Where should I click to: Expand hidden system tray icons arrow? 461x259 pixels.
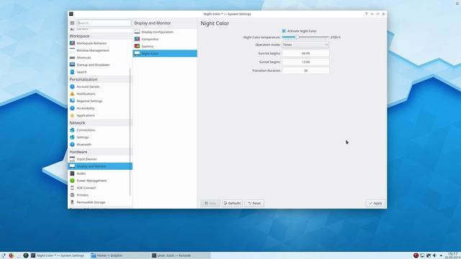441,256
